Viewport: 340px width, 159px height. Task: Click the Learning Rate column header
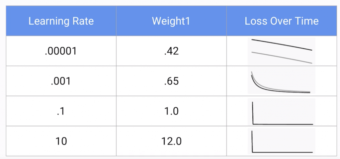point(61,21)
